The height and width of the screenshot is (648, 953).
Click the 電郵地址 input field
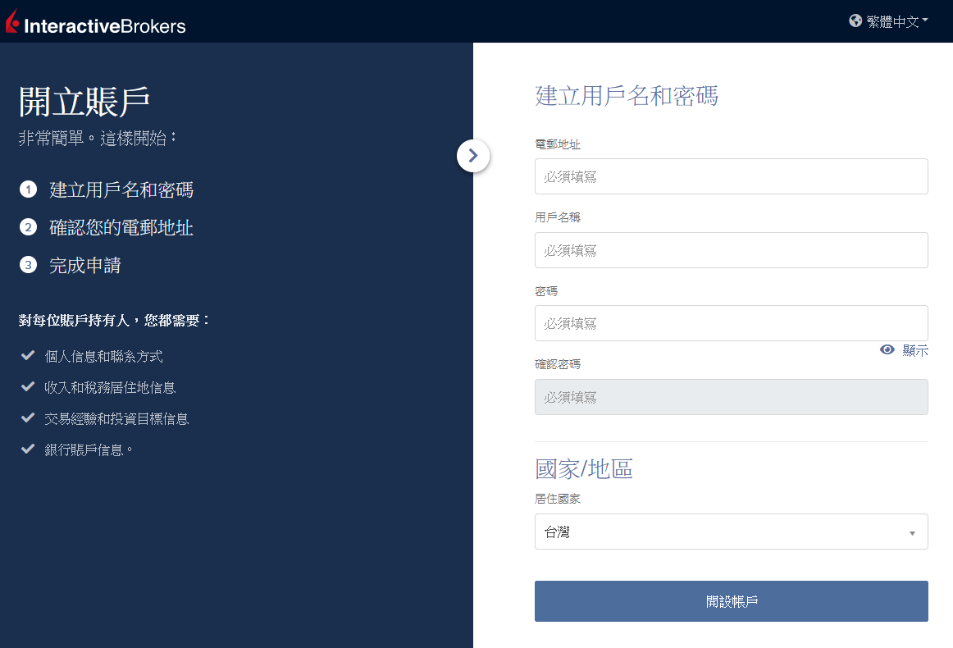tap(732, 176)
